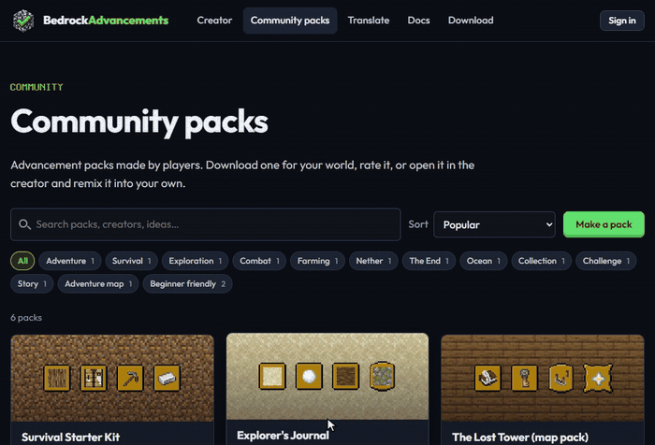Image resolution: width=655 pixels, height=445 pixels.
Task: Filter by Combat tag
Action: pyautogui.click(x=259, y=261)
